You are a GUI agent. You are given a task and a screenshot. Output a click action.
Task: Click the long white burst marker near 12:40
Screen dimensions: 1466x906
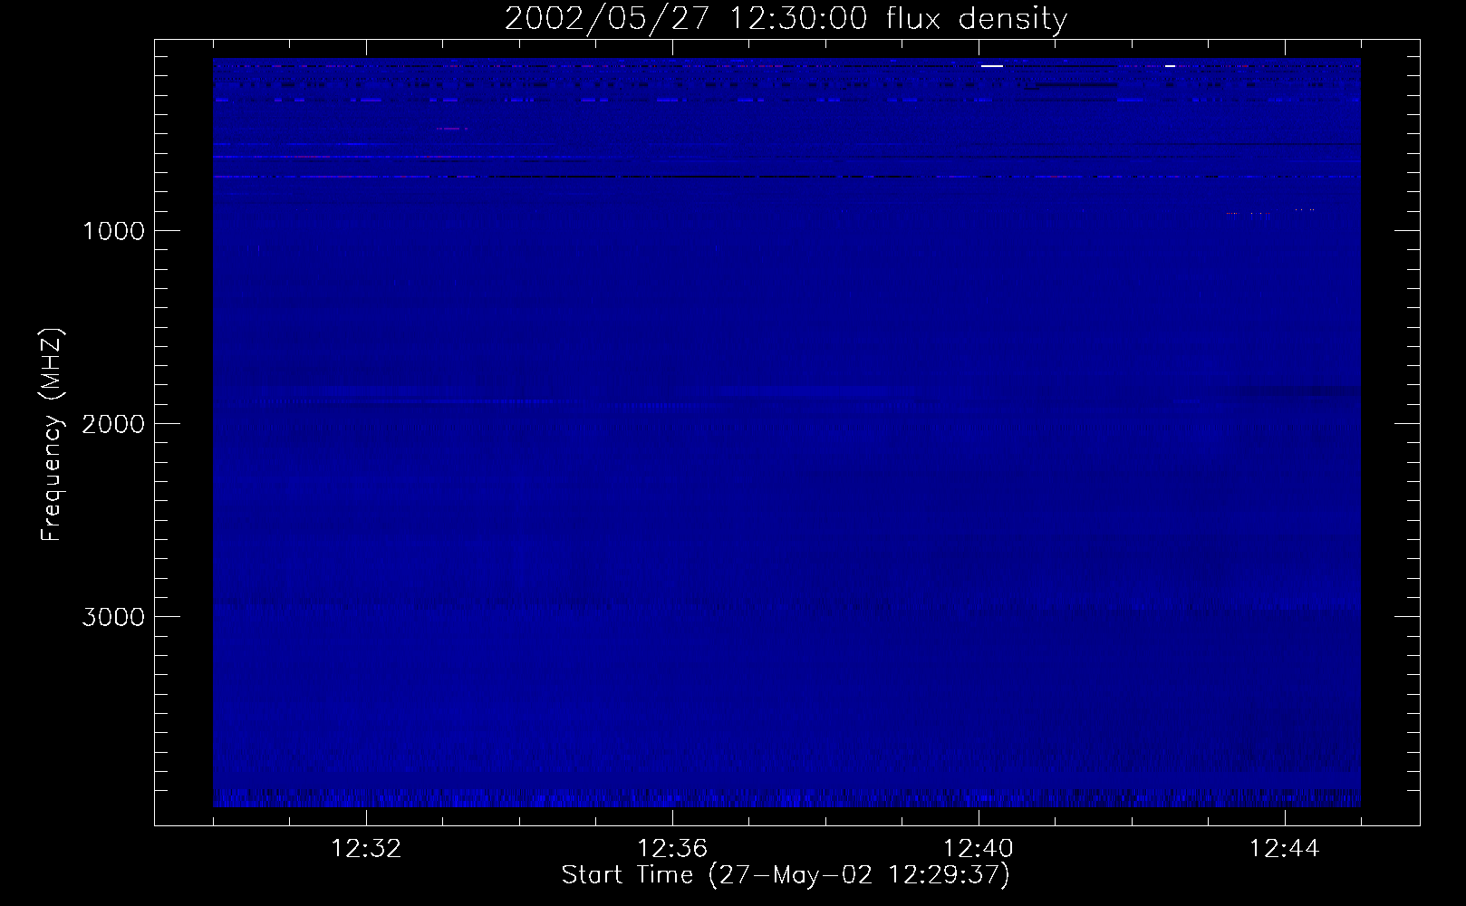point(992,65)
